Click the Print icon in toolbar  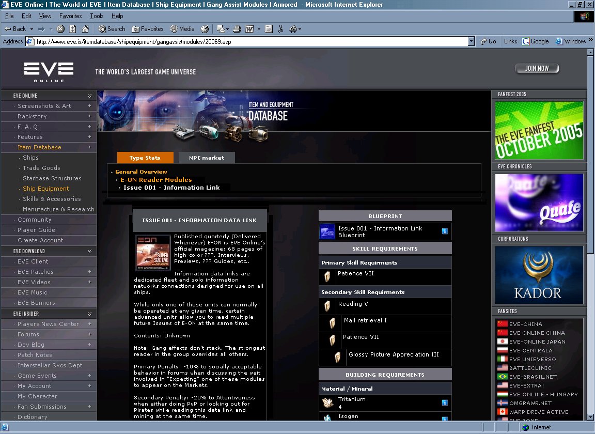click(x=237, y=29)
